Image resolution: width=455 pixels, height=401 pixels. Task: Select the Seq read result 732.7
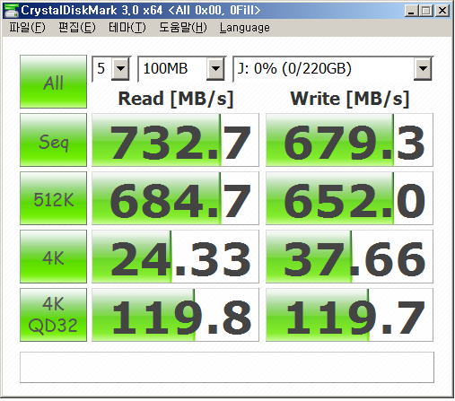pyautogui.click(x=175, y=140)
